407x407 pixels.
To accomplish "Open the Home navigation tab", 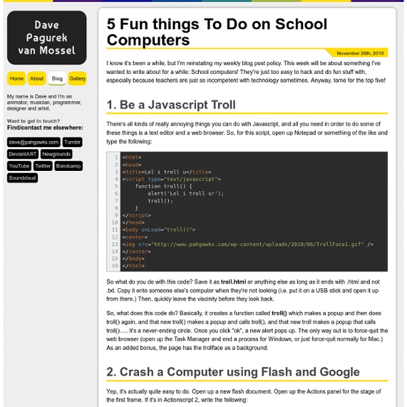I will point(16,79).
